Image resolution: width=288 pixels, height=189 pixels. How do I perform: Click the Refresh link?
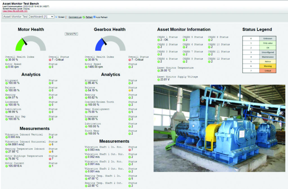tap(89, 17)
